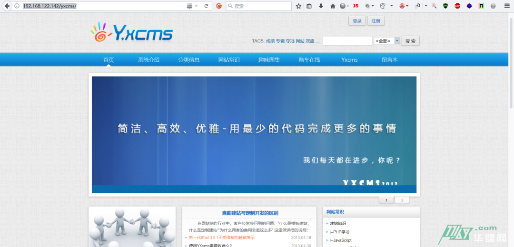Open the downloads arrow icon
The width and height of the screenshot is (514, 247).
[321, 6]
